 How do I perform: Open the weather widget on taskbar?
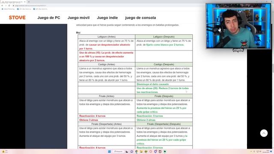(5, 151)
